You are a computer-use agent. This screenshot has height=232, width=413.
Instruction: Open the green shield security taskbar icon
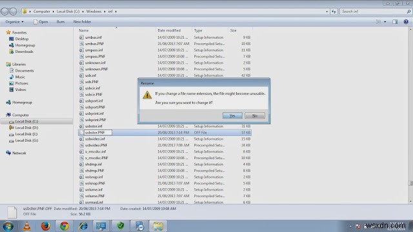(x=121, y=226)
